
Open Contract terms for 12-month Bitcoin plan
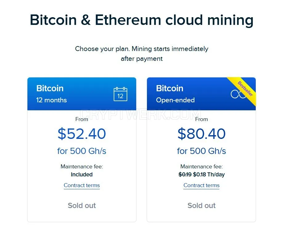(x=82, y=185)
